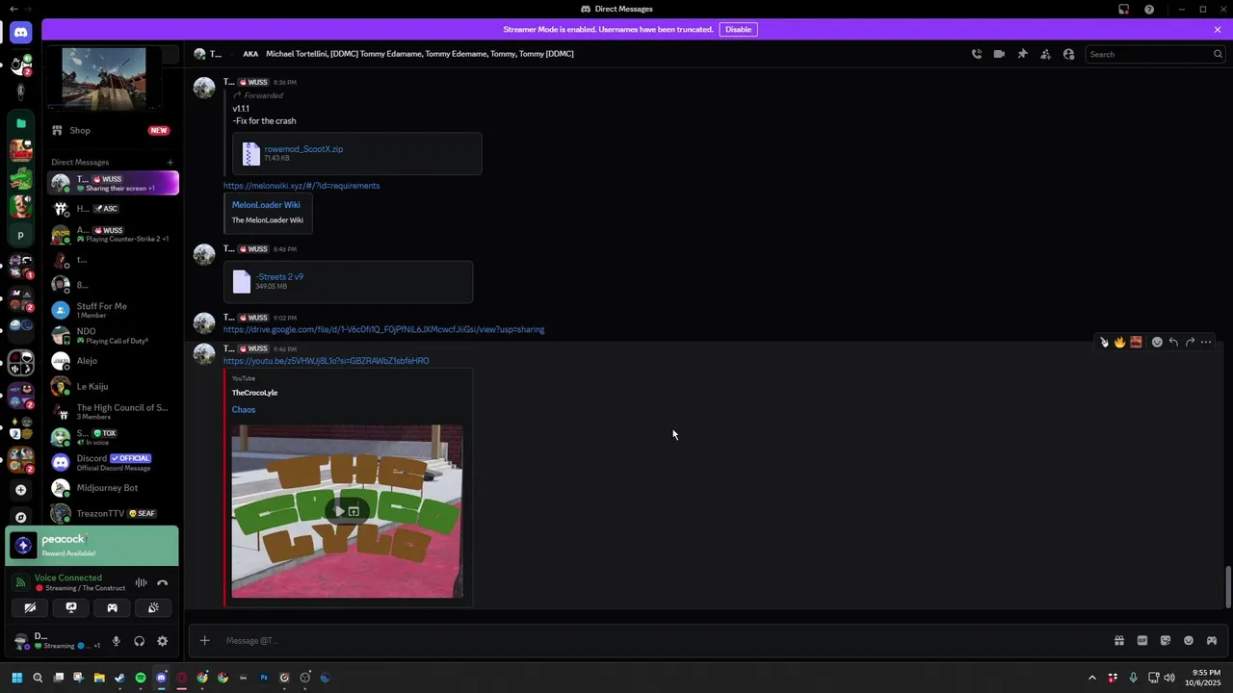Screen dimensions: 1233x693
Task: Start an activity gamepad button
Action: pos(112,607)
